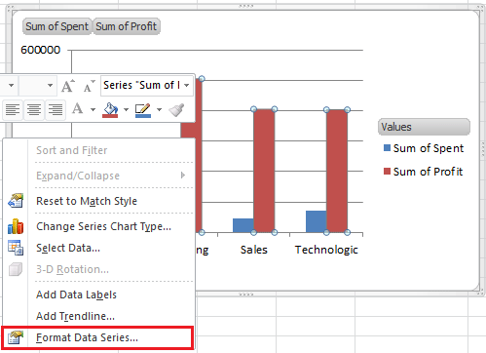Viewport: 486px width, 353px height.
Task: Click the Format Painter brush icon
Action: [176, 109]
